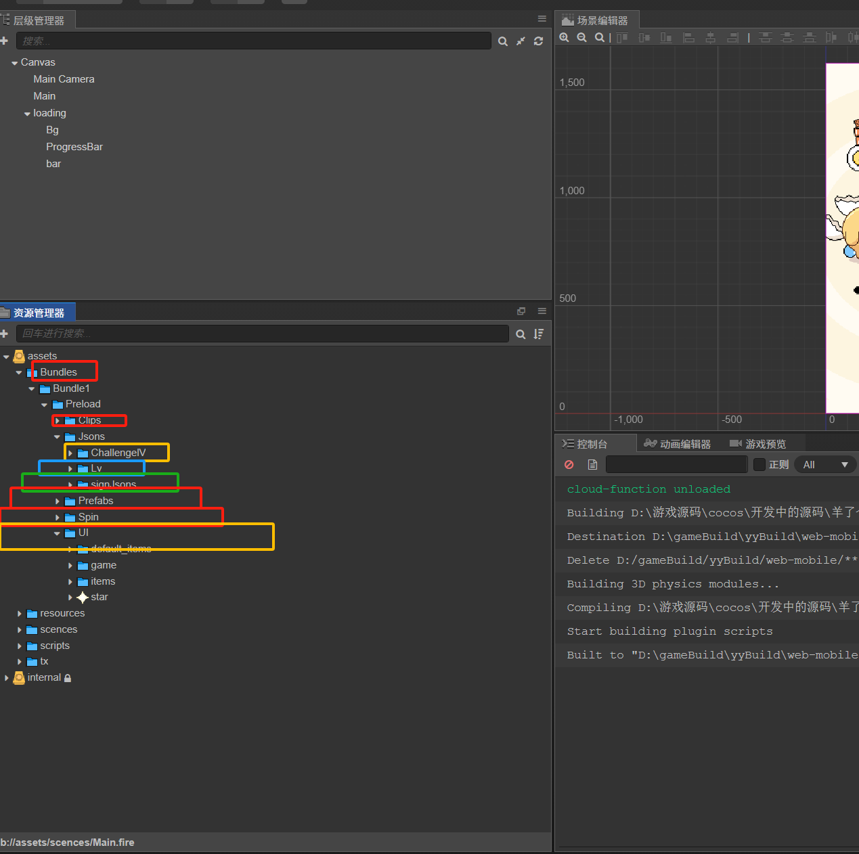Image resolution: width=859 pixels, height=854 pixels.
Task: Collapse the Canvas node
Action: (14, 63)
